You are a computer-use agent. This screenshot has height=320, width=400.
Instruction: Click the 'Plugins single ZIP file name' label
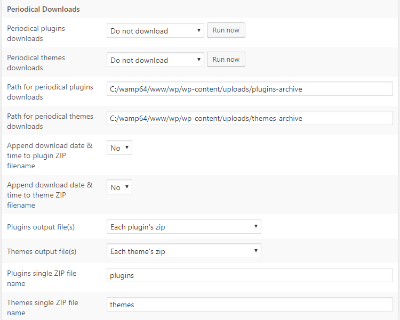[x=42, y=278]
